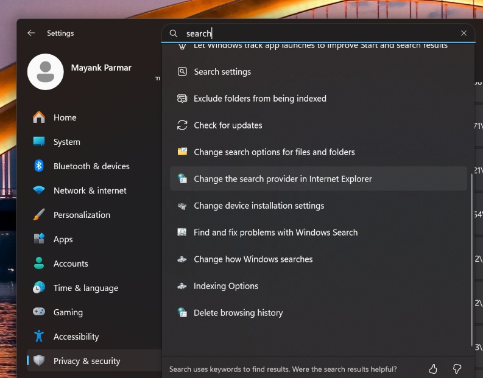Click the Indexing Options icon

coord(182,286)
